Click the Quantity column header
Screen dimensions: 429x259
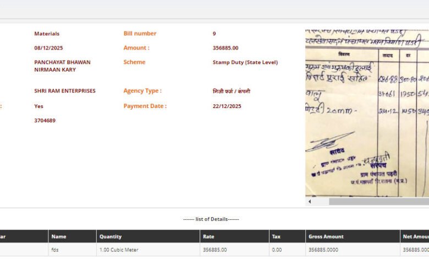click(111, 236)
